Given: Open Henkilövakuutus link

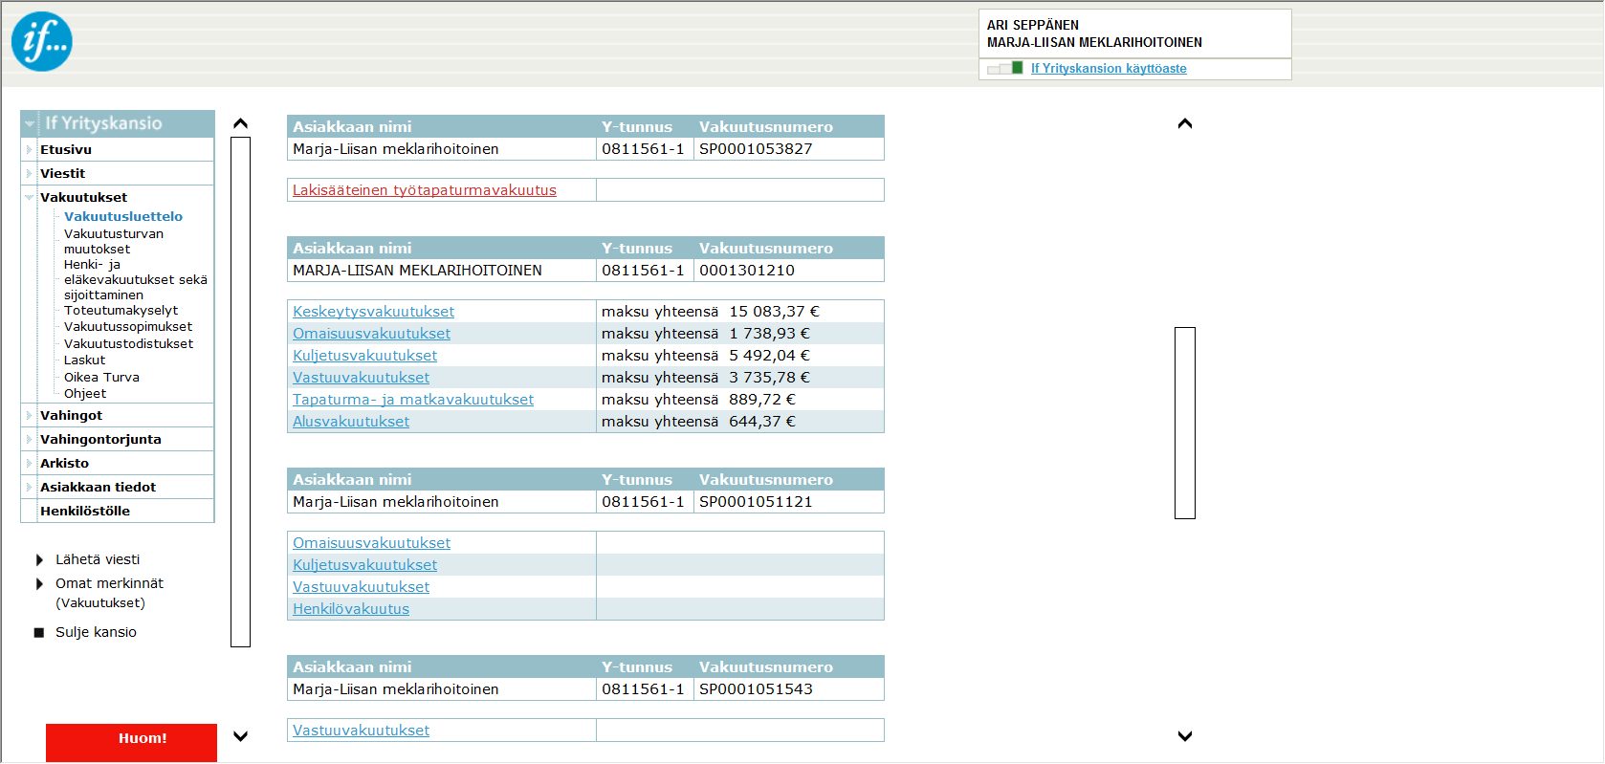Looking at the screenshot, I should pyautogui.click(x=351, y=609).
